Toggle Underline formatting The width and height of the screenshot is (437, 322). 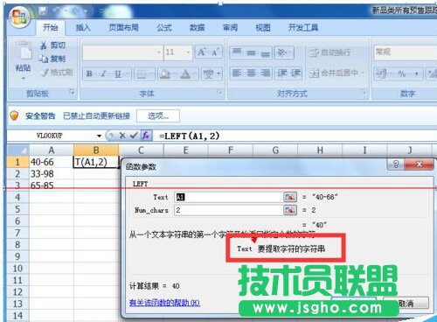point(118,73)
